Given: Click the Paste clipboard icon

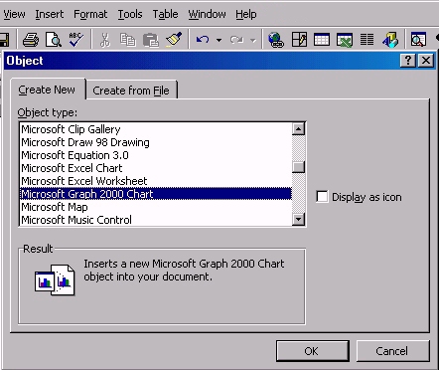Looking at the screenshot, I should point(151,40).
